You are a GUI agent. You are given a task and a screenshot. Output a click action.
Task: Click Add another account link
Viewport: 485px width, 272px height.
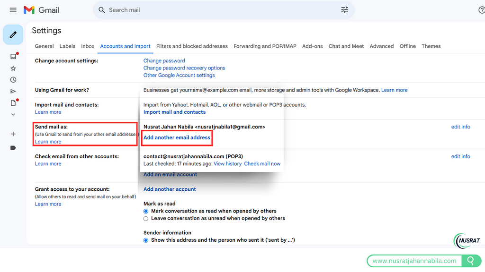coord(170,189)
